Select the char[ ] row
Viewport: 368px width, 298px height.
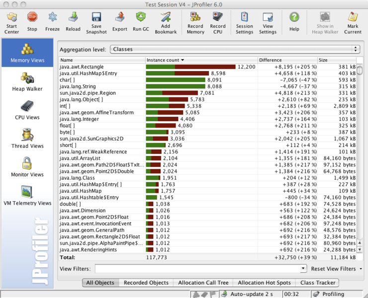tap(208, 80)
